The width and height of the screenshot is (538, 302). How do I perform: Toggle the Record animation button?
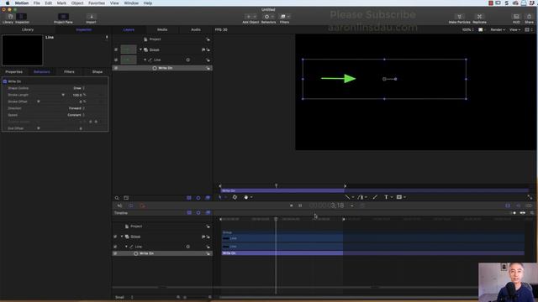coord(142,206)
